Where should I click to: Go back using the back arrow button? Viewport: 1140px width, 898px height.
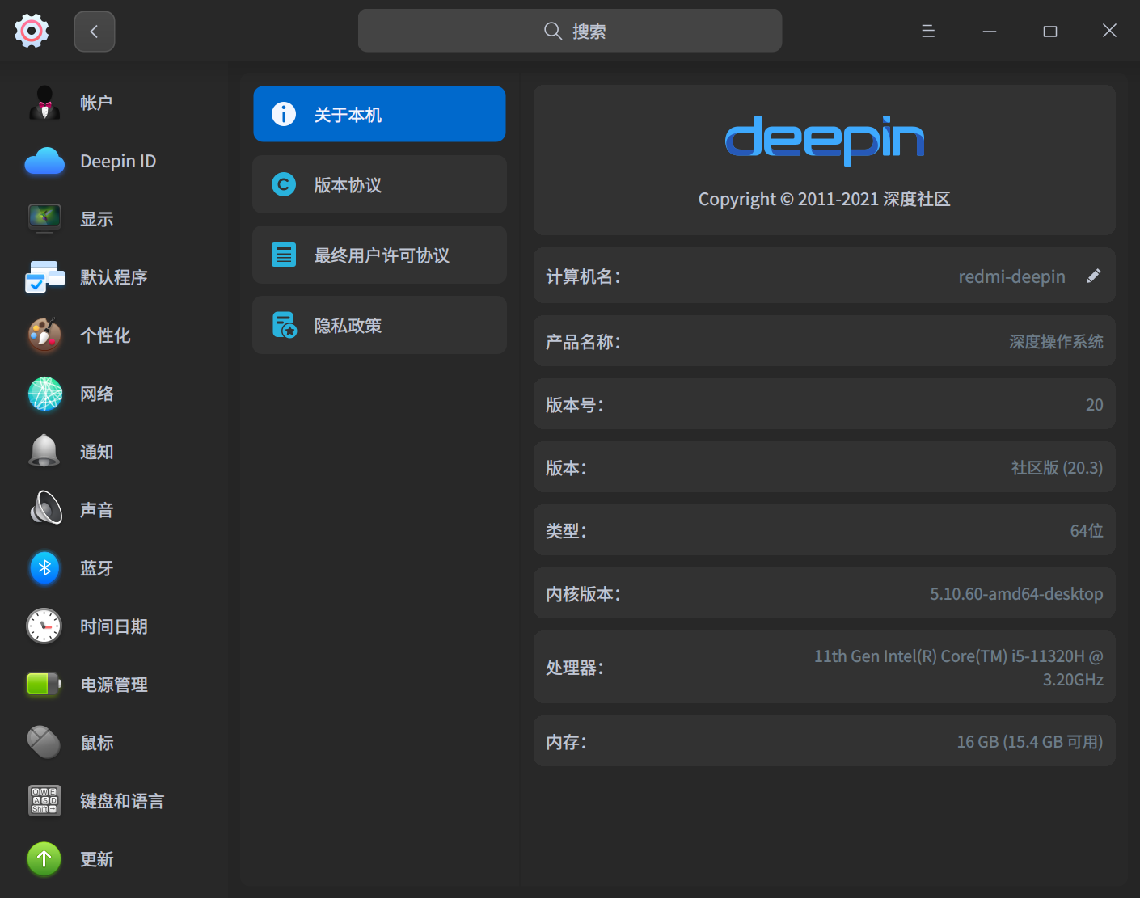click(x=95, y=32)
